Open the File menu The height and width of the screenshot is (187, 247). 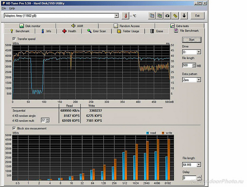pos(4,8)
